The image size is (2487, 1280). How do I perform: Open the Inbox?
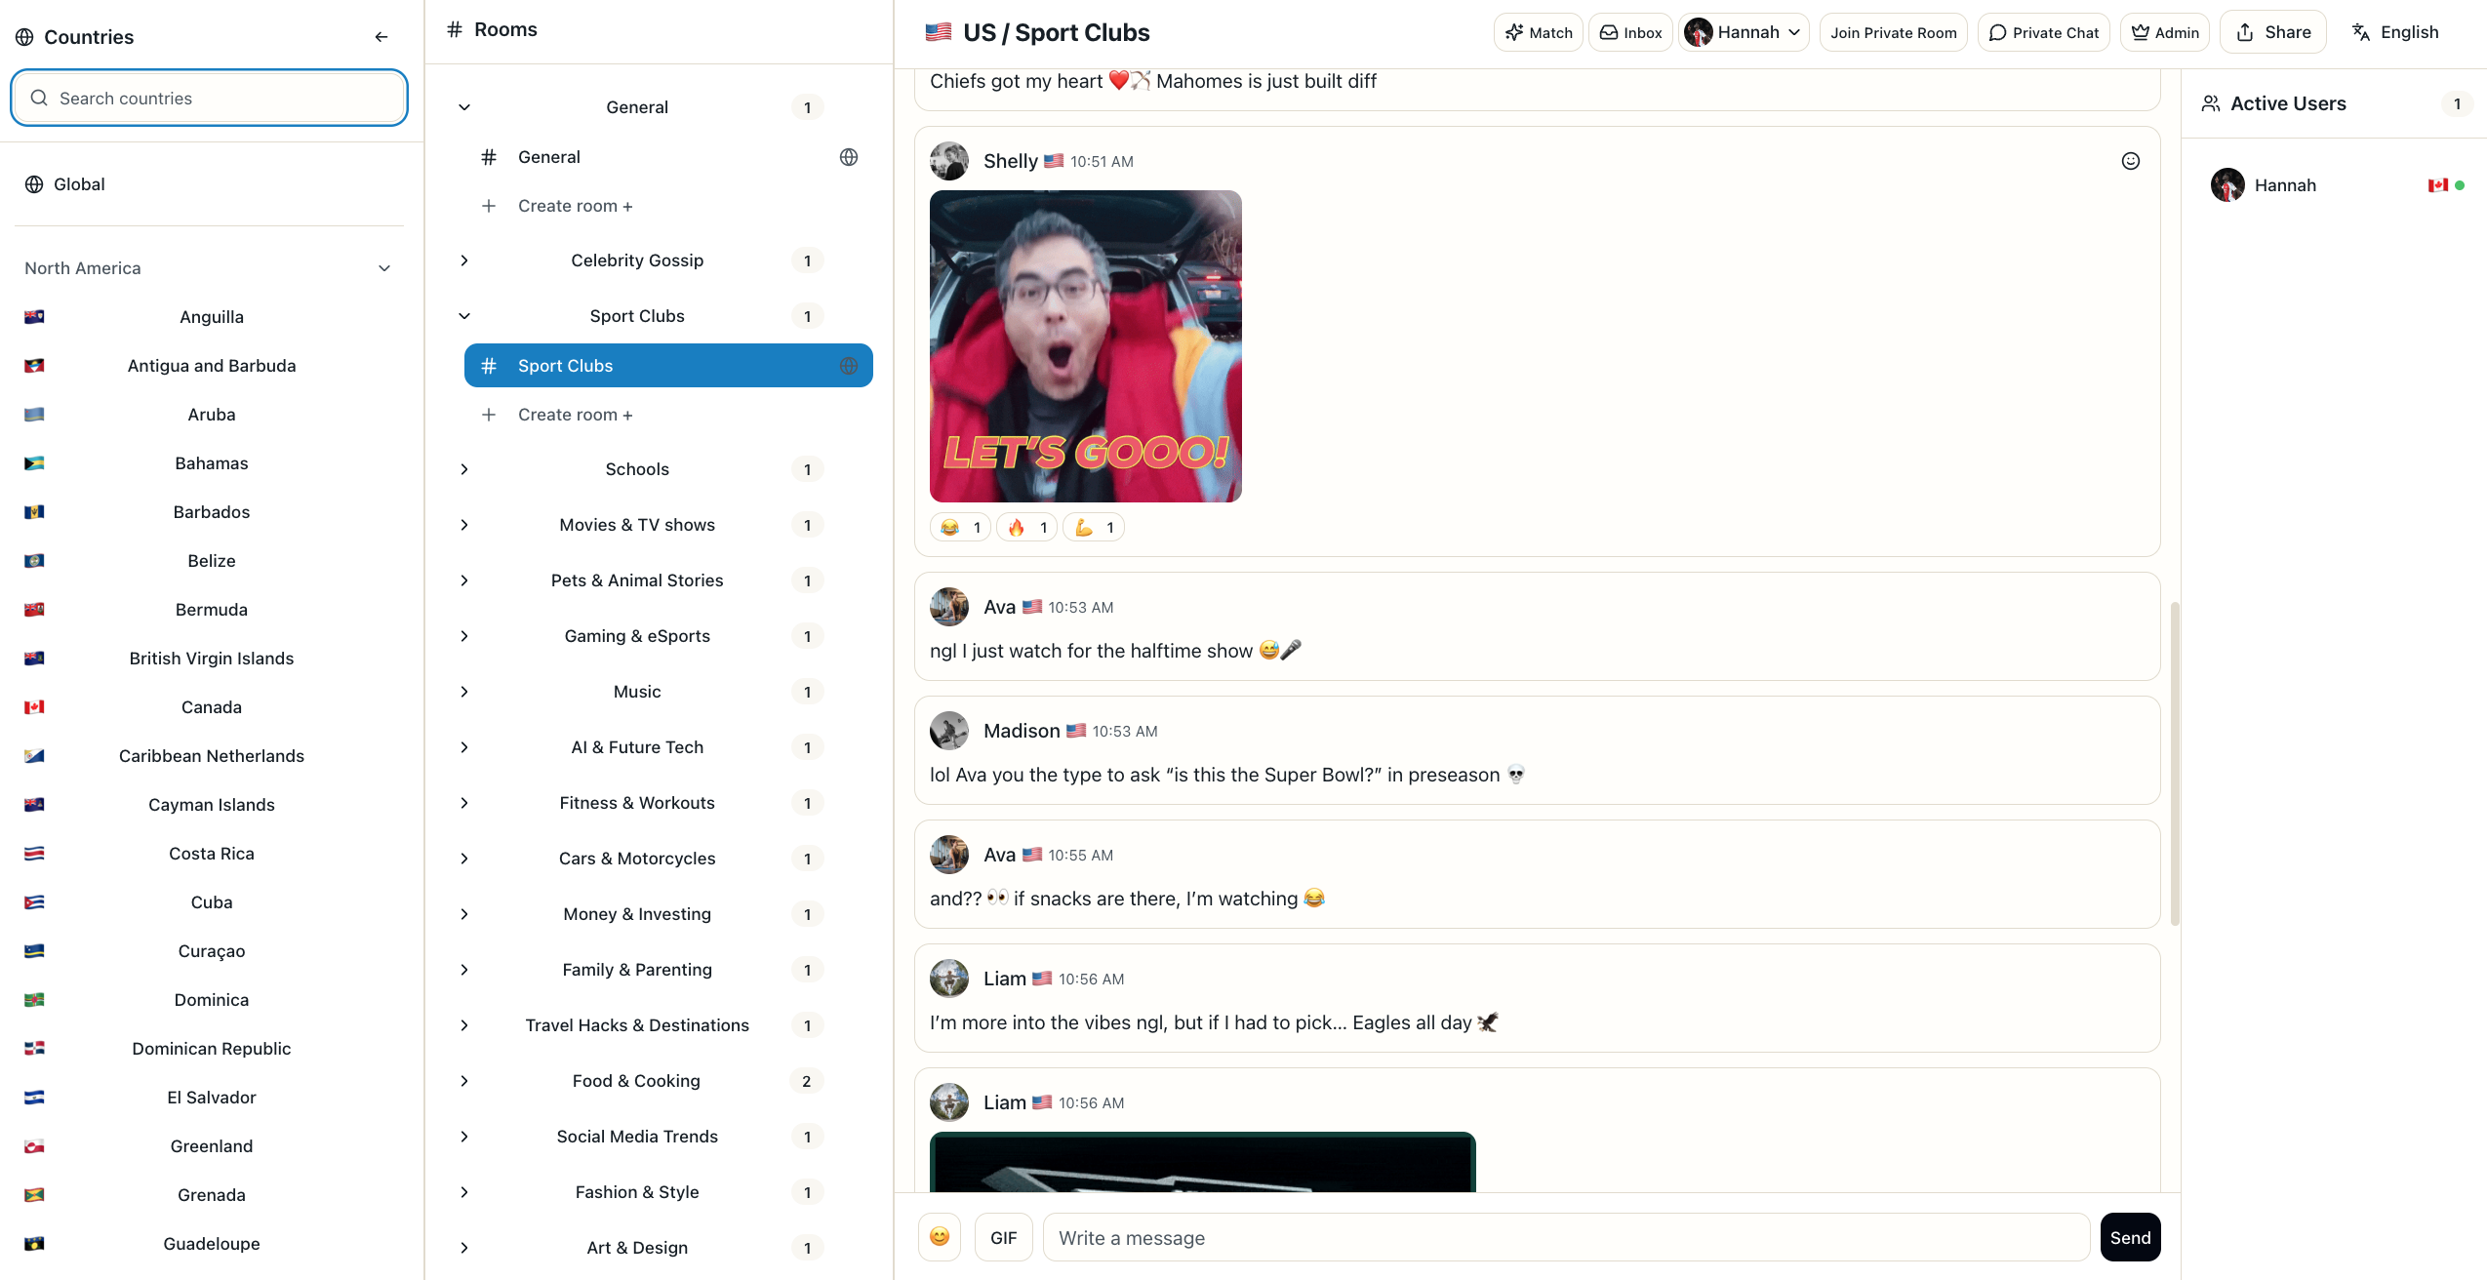pos(1629,31)
